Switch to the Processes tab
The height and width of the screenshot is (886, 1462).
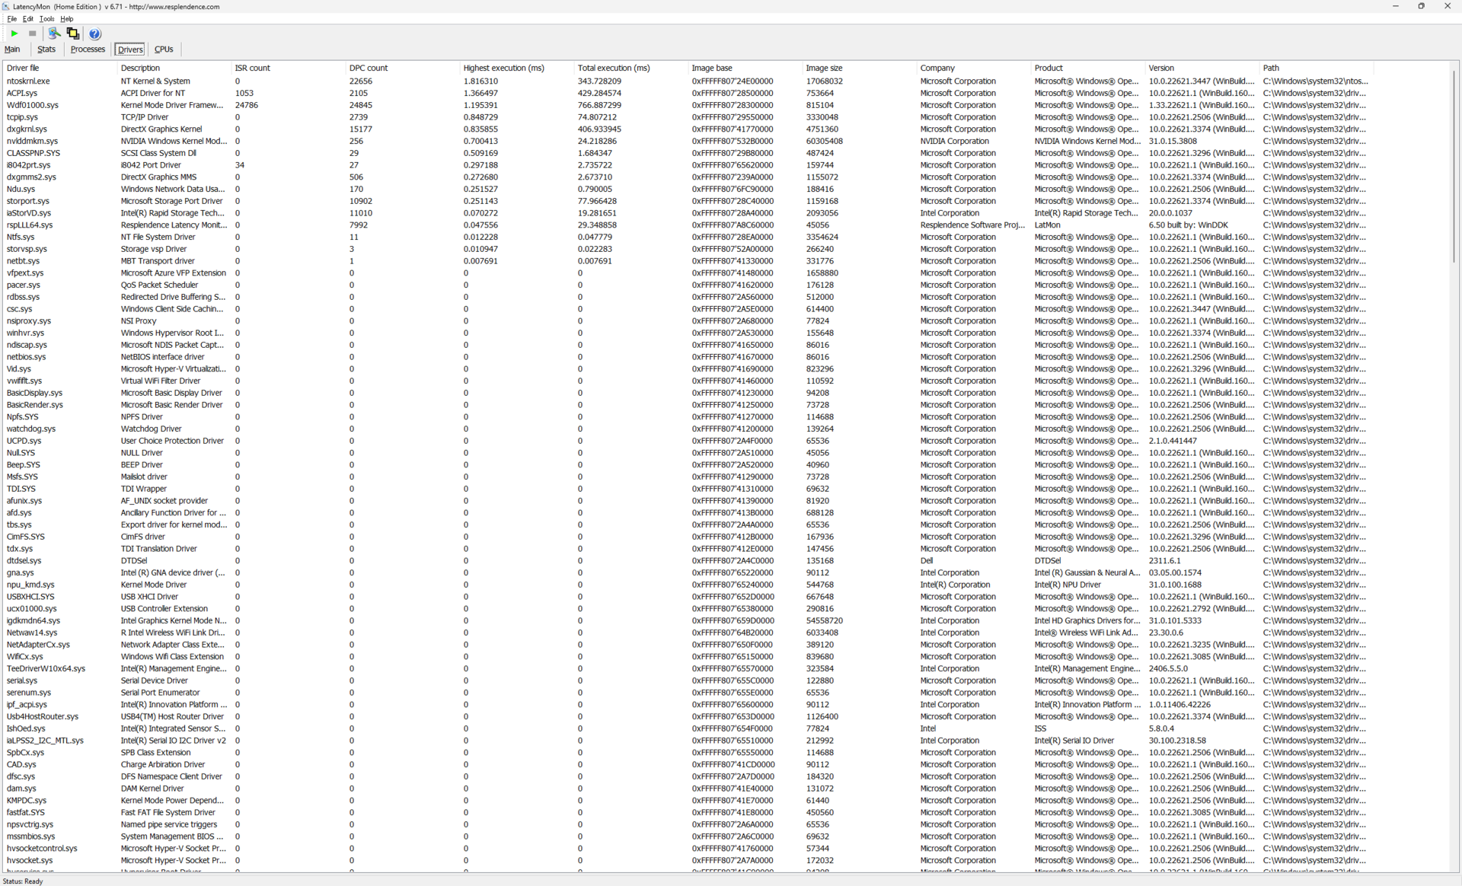click(x=88, y=49)
